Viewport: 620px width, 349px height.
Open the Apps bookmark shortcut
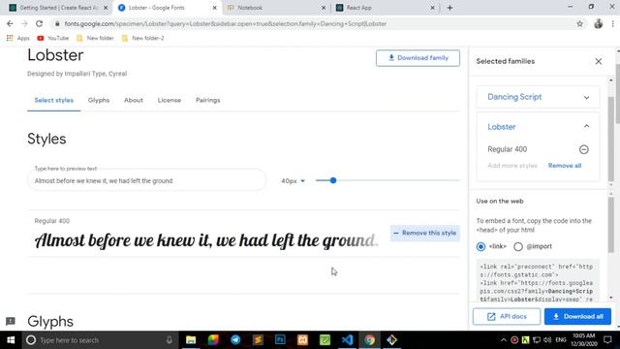[x=18, y=38]
